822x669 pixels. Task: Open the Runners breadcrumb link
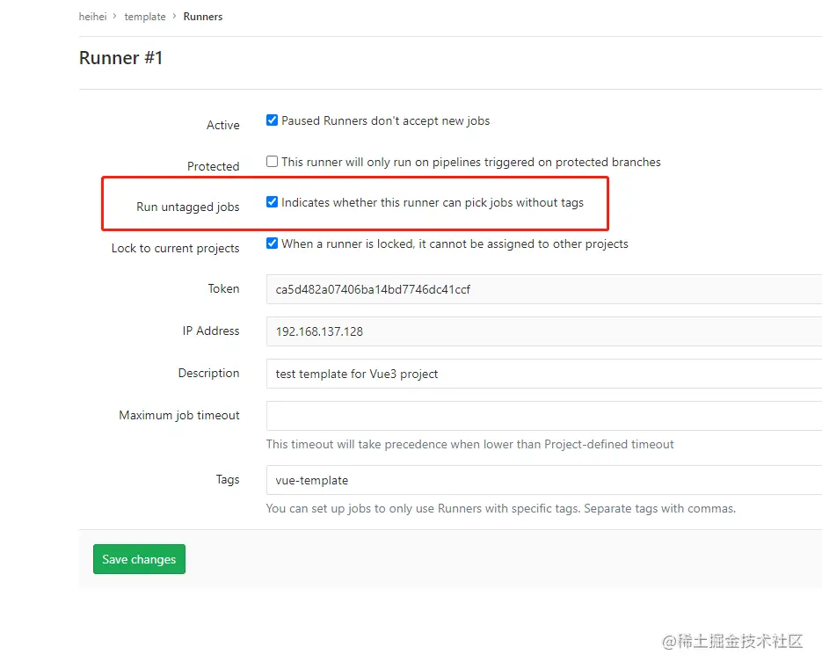point(203,17)
